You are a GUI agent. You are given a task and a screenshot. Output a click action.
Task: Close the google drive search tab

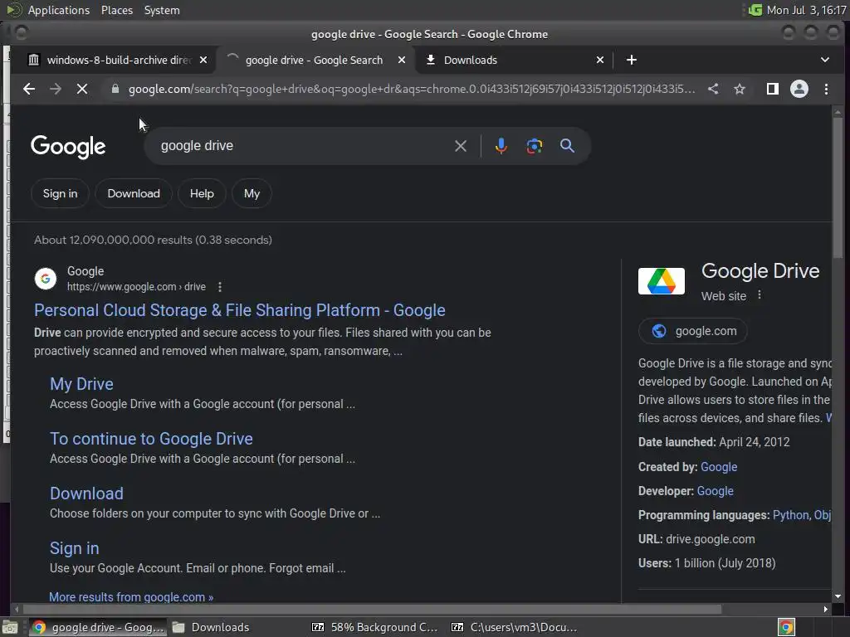click(x=402, y=60)
